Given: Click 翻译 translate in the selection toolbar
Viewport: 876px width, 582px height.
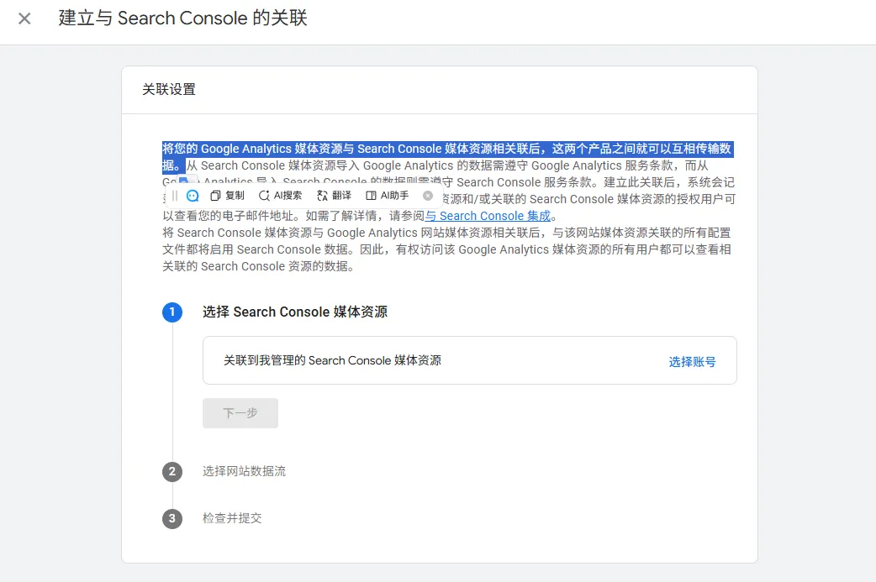Looking at the screenshot, I should 334,196.
